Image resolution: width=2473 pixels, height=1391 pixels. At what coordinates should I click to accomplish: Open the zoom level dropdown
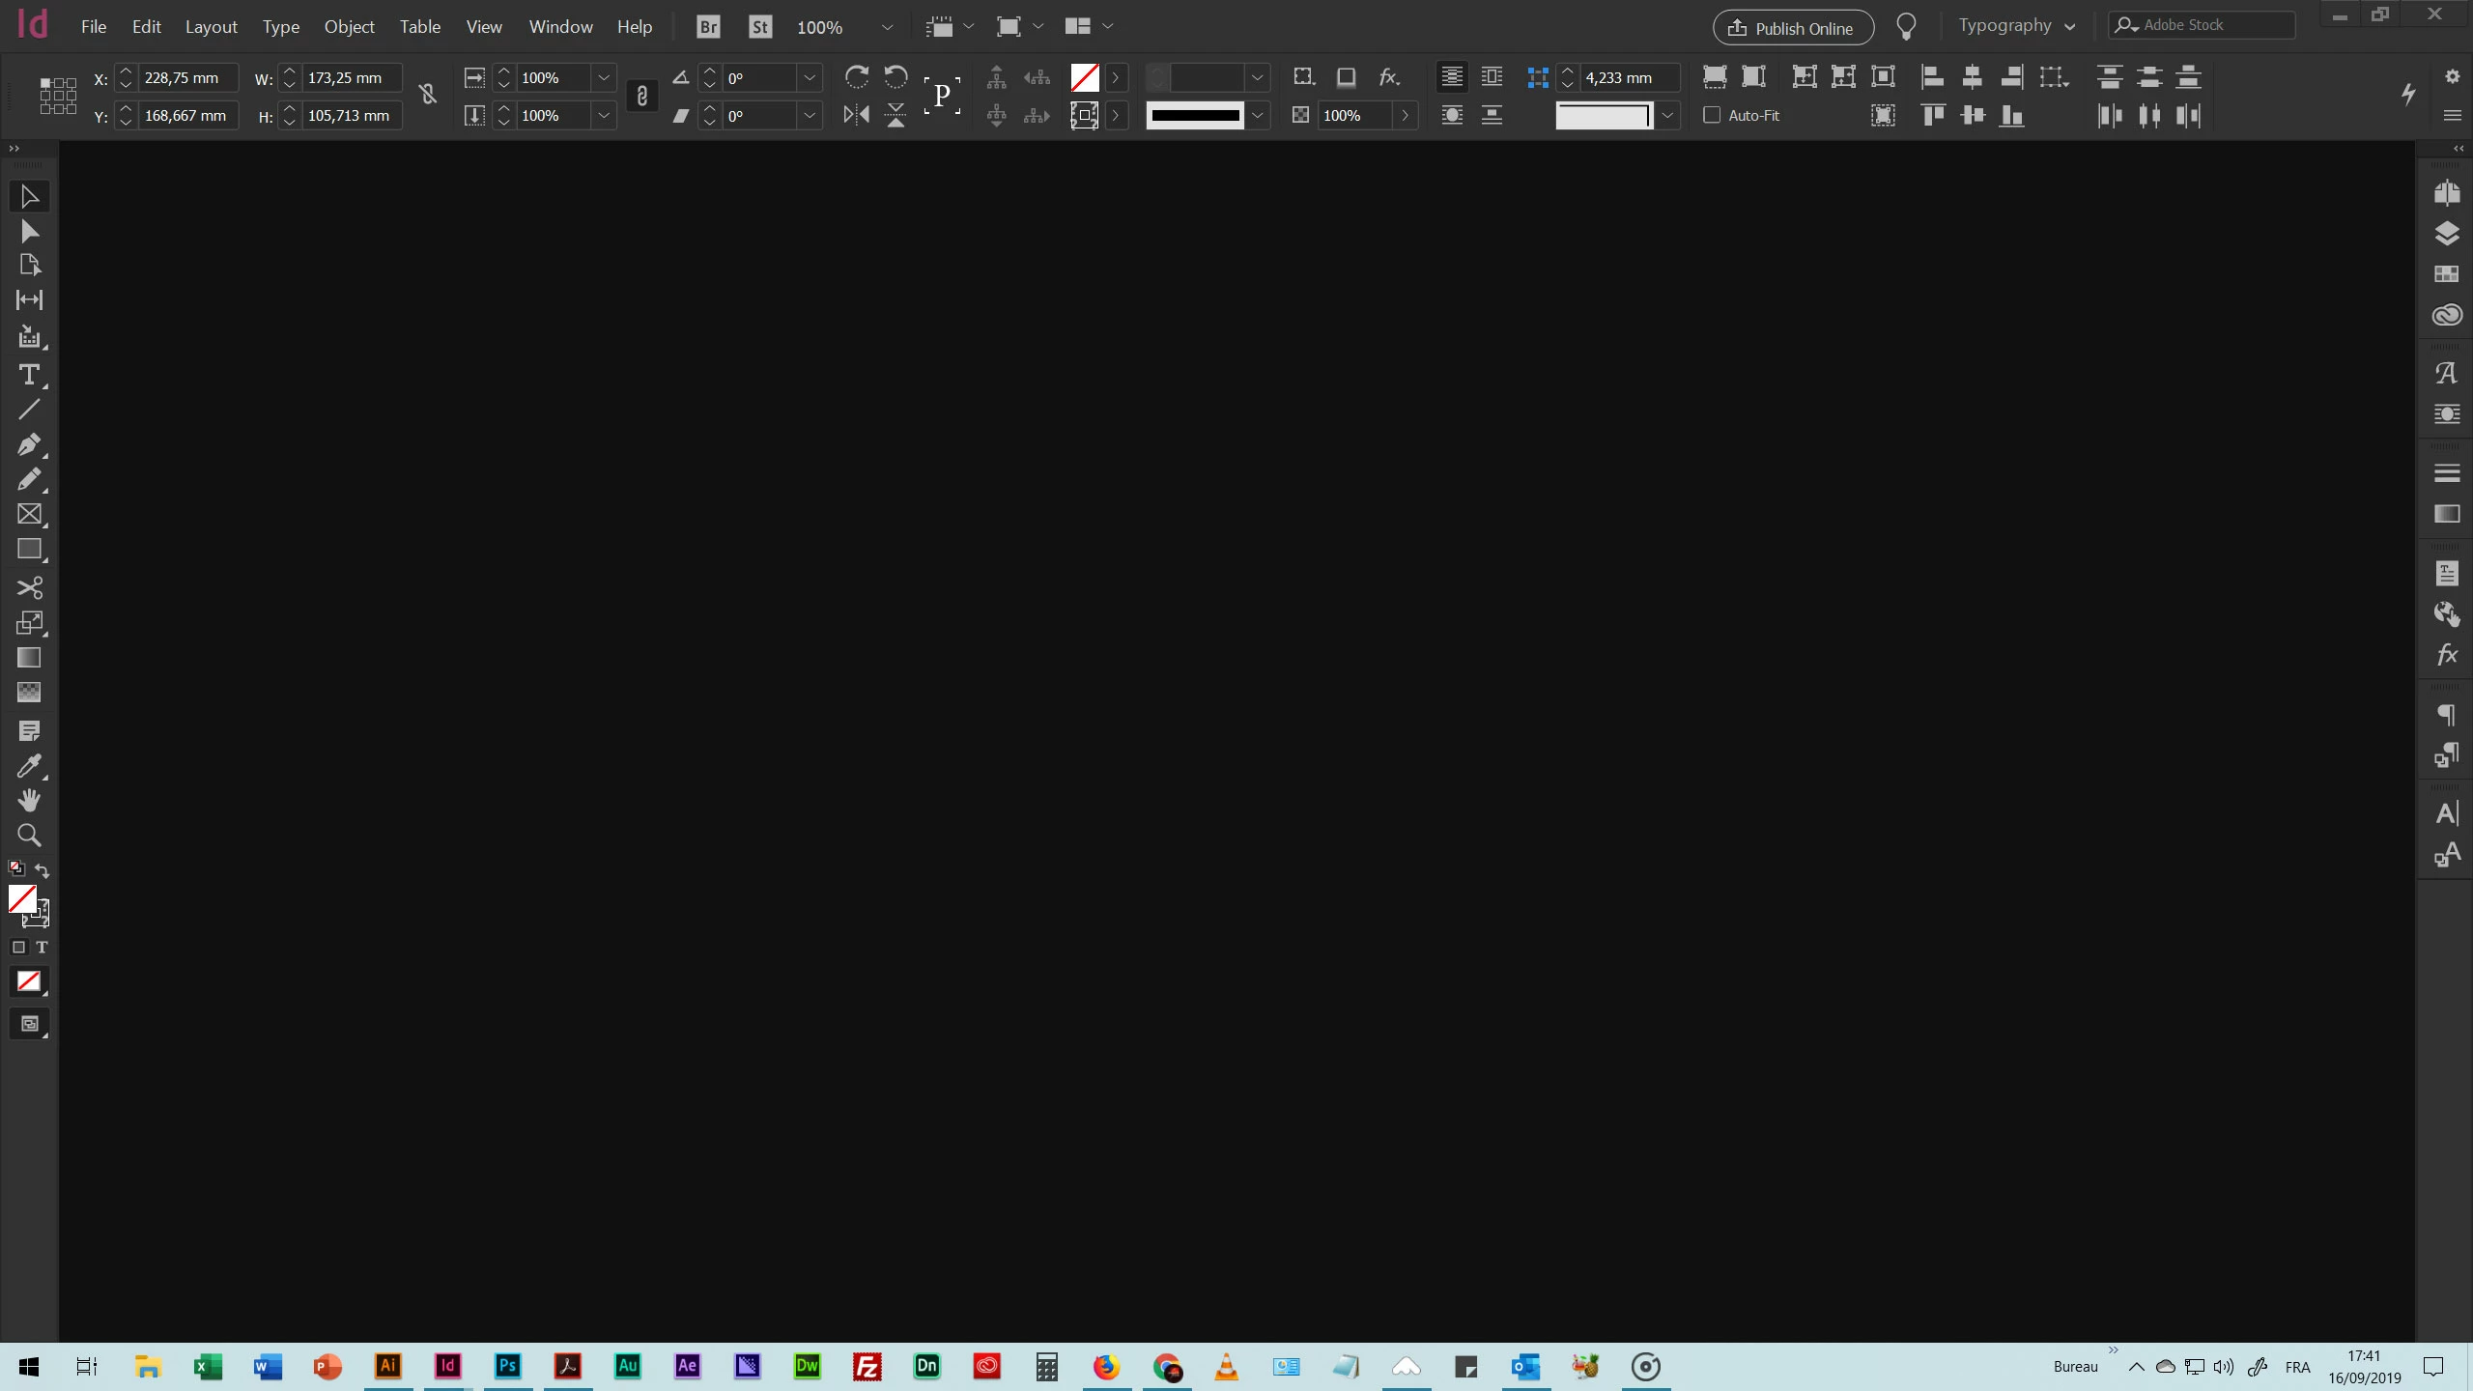pos(887,27)
